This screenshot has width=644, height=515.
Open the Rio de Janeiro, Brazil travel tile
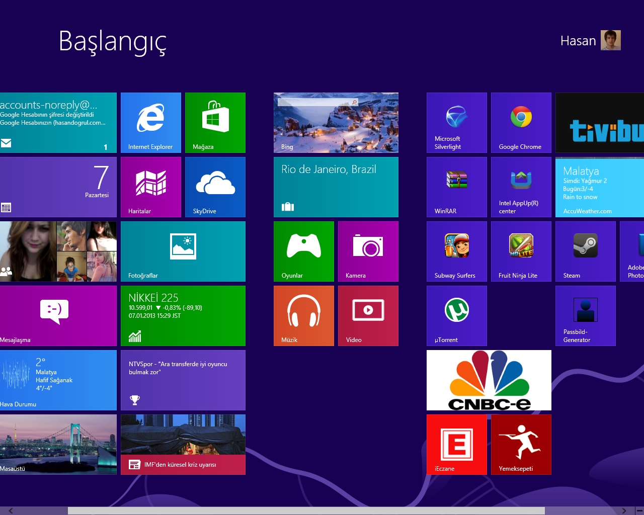(x=336, y=187)
